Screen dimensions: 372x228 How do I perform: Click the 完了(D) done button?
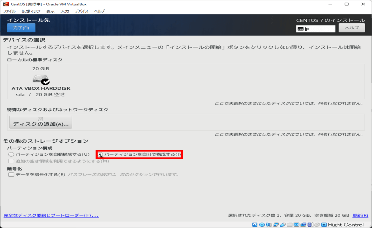(21, 28)
